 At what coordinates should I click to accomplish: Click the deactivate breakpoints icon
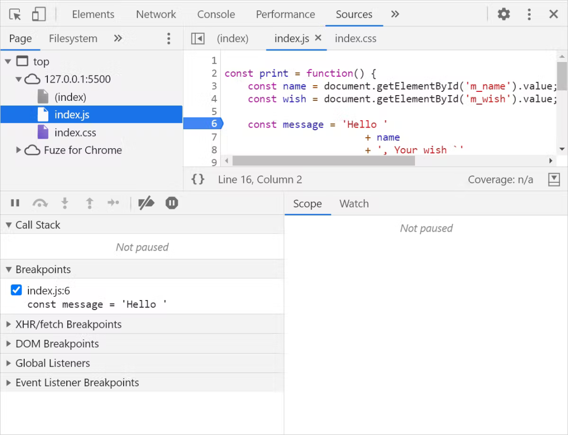click(x=146, y=203)
